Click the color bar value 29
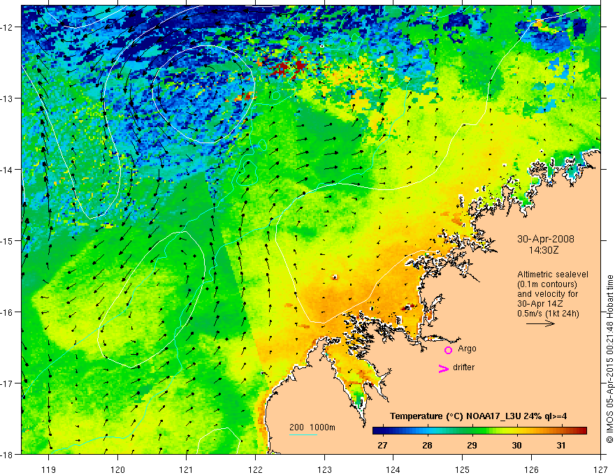Viewport: 615px width, 475px height. 472,445
